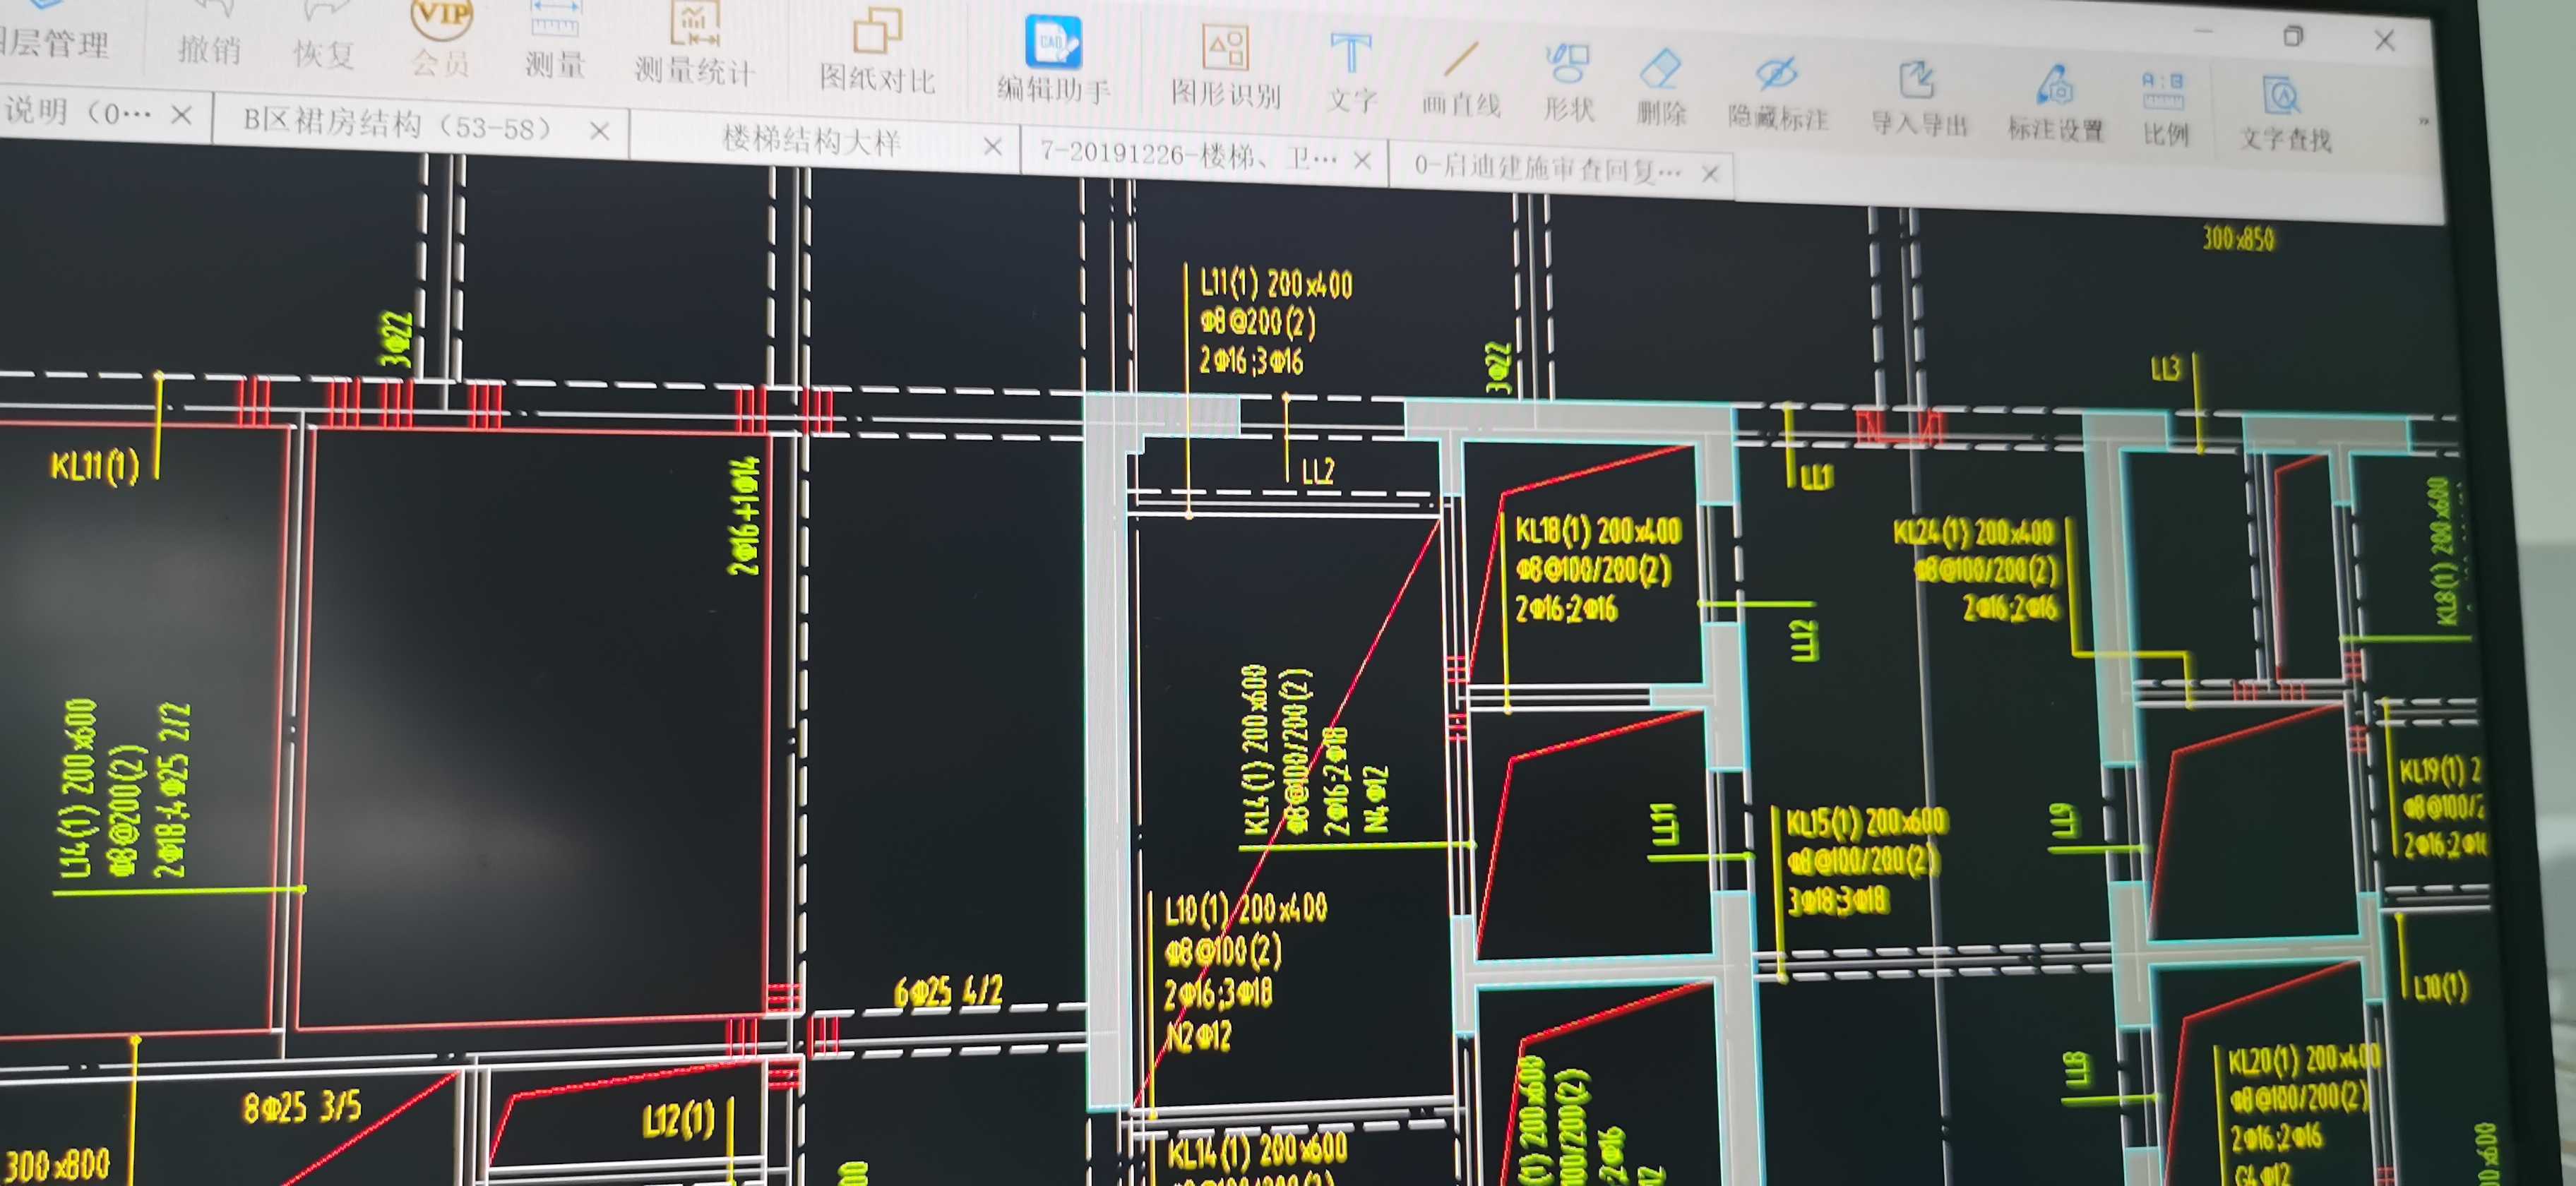2576x1186 pixels.
Task: Pick the 形状 shapes tool
Action: (1568, 84)
